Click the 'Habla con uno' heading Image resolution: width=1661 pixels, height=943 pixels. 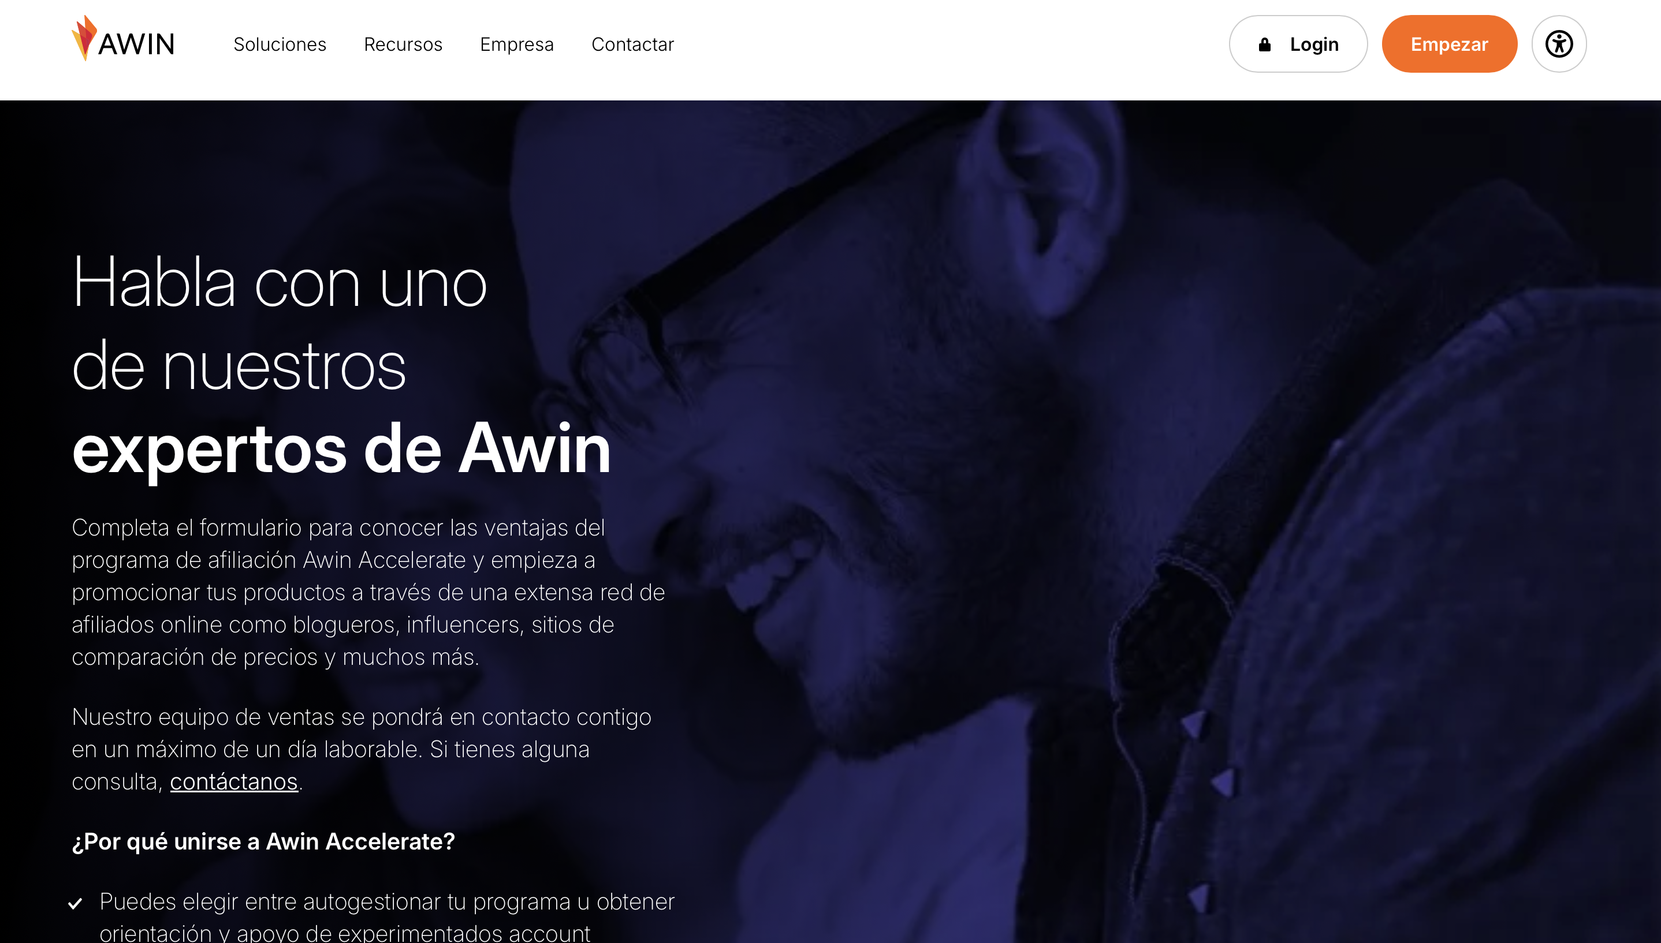(280, 283)
